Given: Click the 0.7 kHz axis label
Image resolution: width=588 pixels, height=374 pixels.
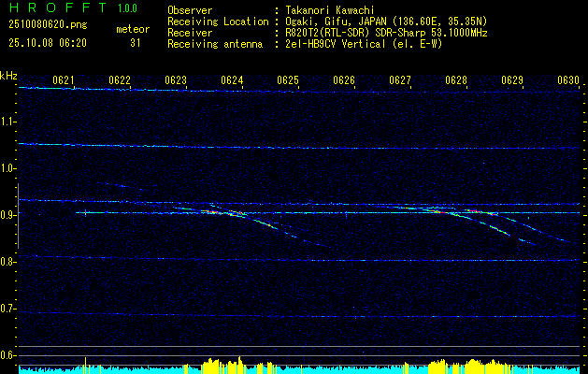Looking at the screenshot, I should click(7, 309).
